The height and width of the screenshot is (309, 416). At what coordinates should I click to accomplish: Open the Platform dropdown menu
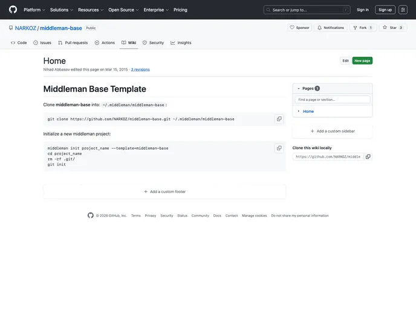[x=34, y=10]
